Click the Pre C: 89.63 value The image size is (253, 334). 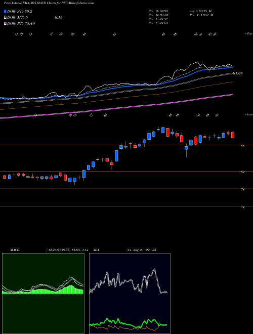[158, 23]
